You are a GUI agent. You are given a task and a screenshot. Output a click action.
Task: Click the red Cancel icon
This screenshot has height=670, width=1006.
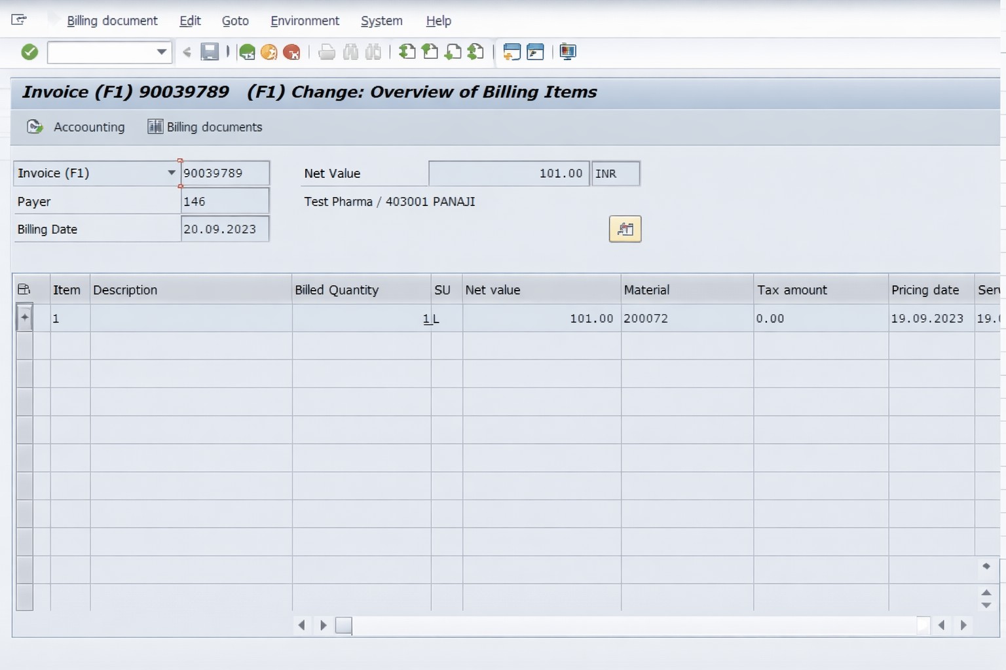click(291, 52)
